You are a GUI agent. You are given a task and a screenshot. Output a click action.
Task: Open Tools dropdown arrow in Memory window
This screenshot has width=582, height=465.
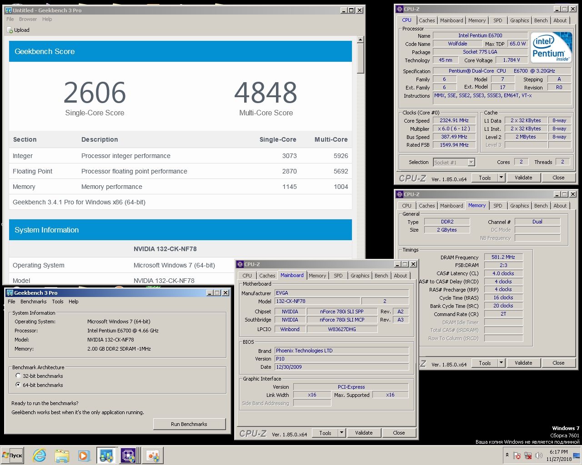click(x=502, y=363)
